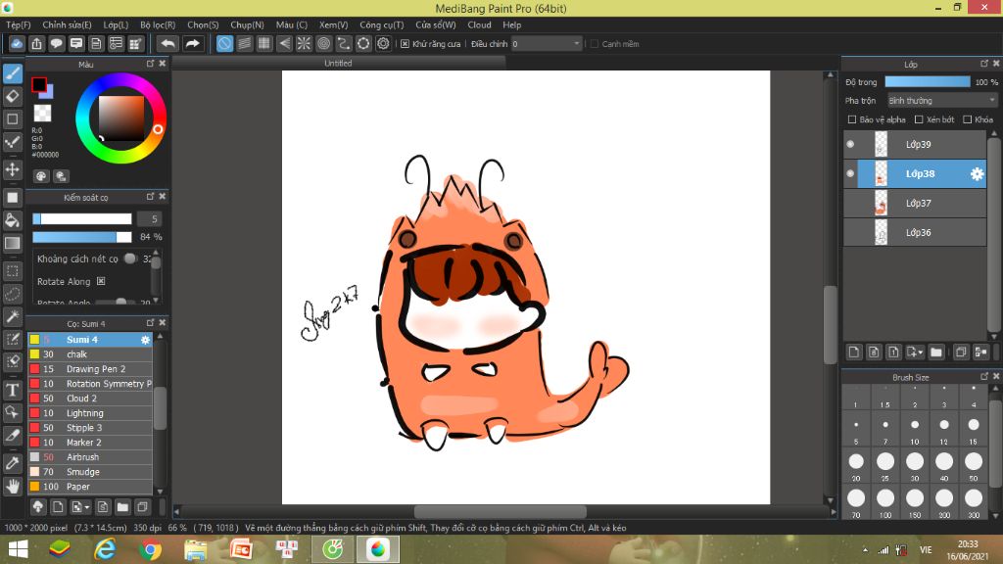Image resolution: width=1003 pixels, height=564 pixels.
Task: Open the Bộ lọc(R) menu
Action: 158,24
